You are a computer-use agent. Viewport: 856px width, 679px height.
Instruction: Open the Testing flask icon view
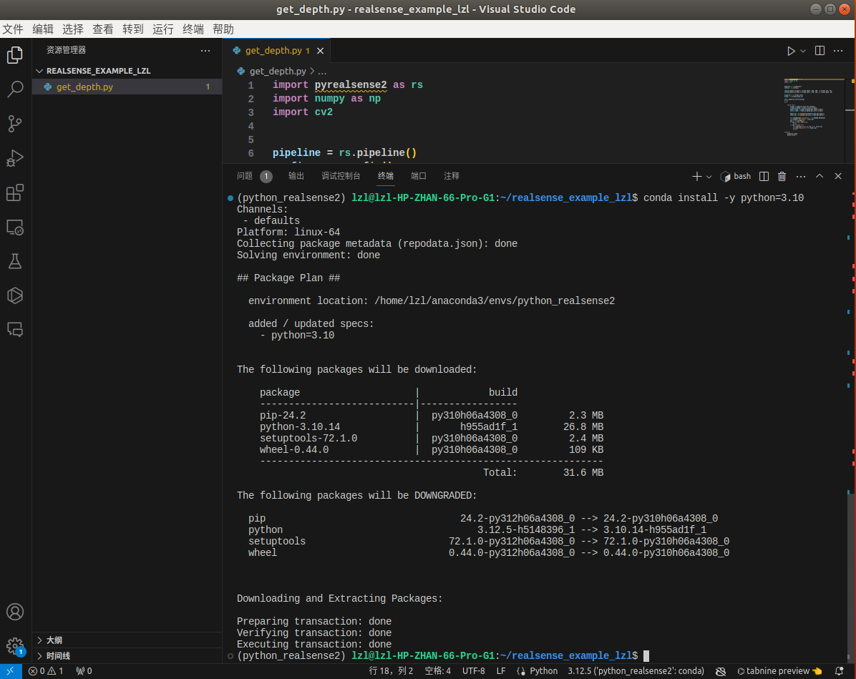click(x=15, y=261)
